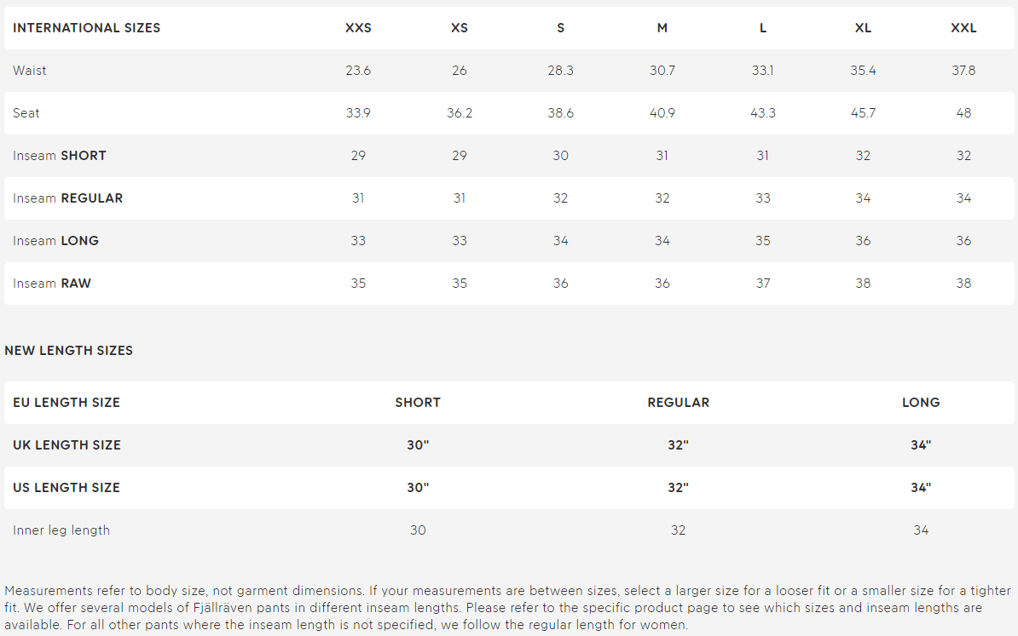Click the Waist row label
The width and height of the screenshot is (1018, 636).
29,71
